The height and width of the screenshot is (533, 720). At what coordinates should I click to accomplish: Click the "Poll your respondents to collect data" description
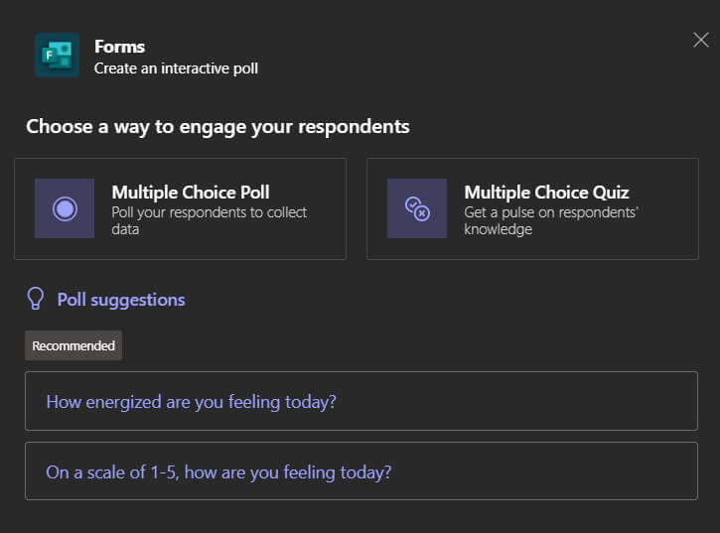(x=209, y=220)
